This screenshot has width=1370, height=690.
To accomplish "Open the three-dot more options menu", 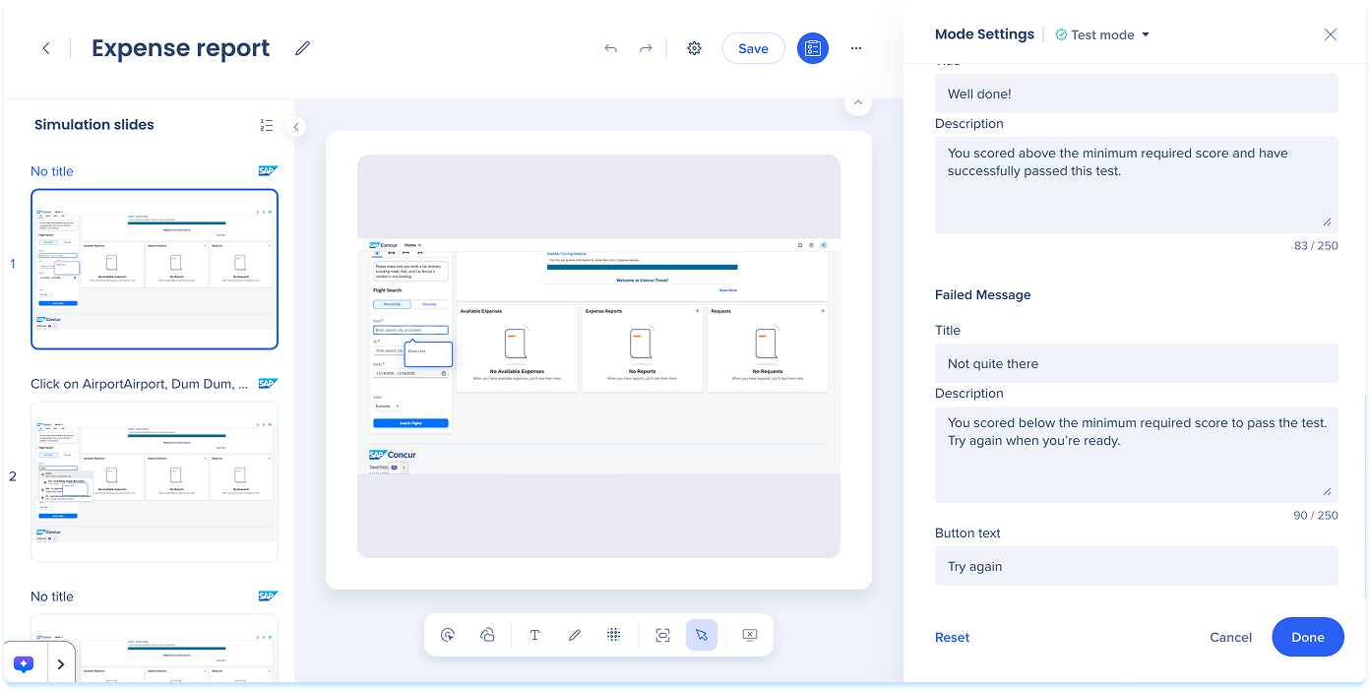I will (x=856, y=48).
